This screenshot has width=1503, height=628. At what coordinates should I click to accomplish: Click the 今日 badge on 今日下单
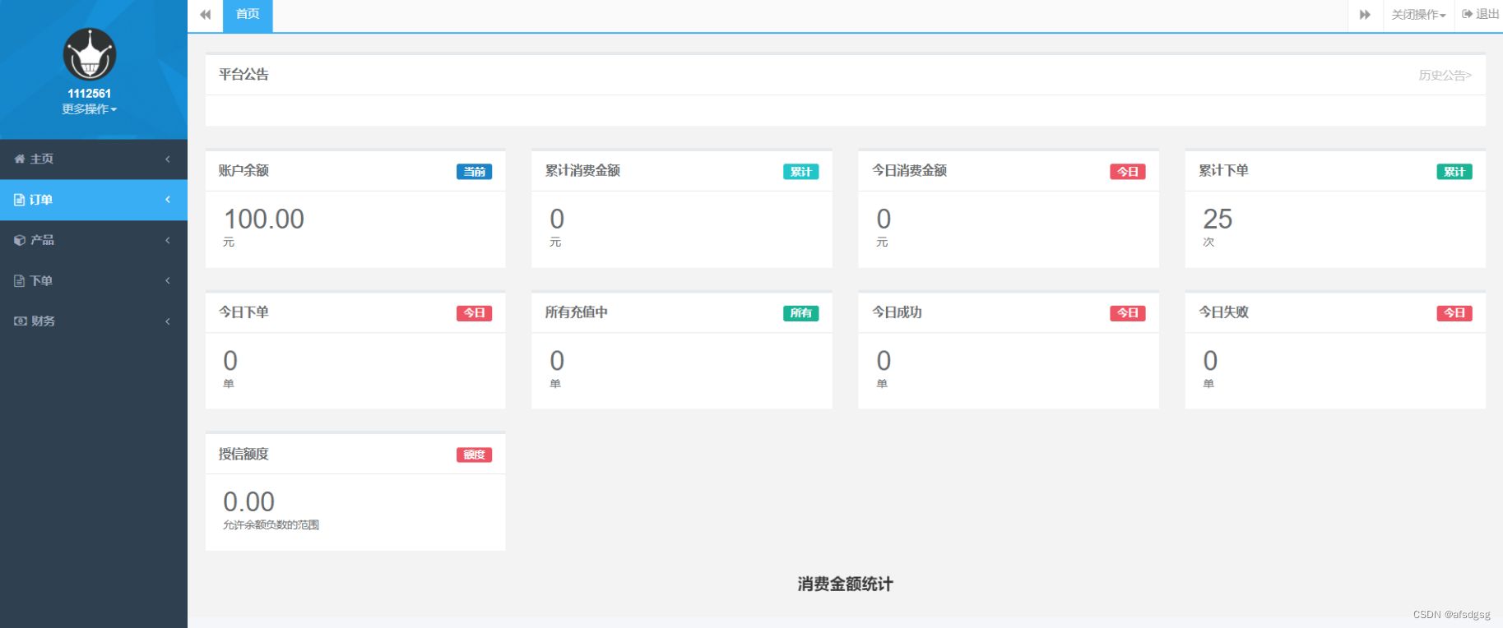click(474, 313)
